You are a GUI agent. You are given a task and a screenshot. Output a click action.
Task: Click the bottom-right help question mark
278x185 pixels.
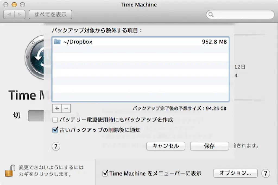(266, 173)
